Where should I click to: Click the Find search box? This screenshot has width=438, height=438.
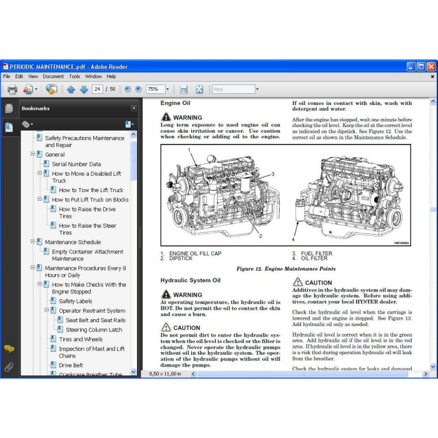point(233,89)
